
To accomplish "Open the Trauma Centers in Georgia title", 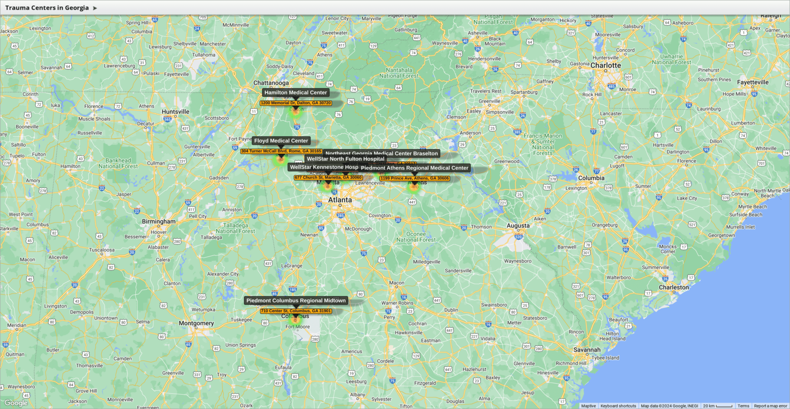I will click(x=47, y=8).
